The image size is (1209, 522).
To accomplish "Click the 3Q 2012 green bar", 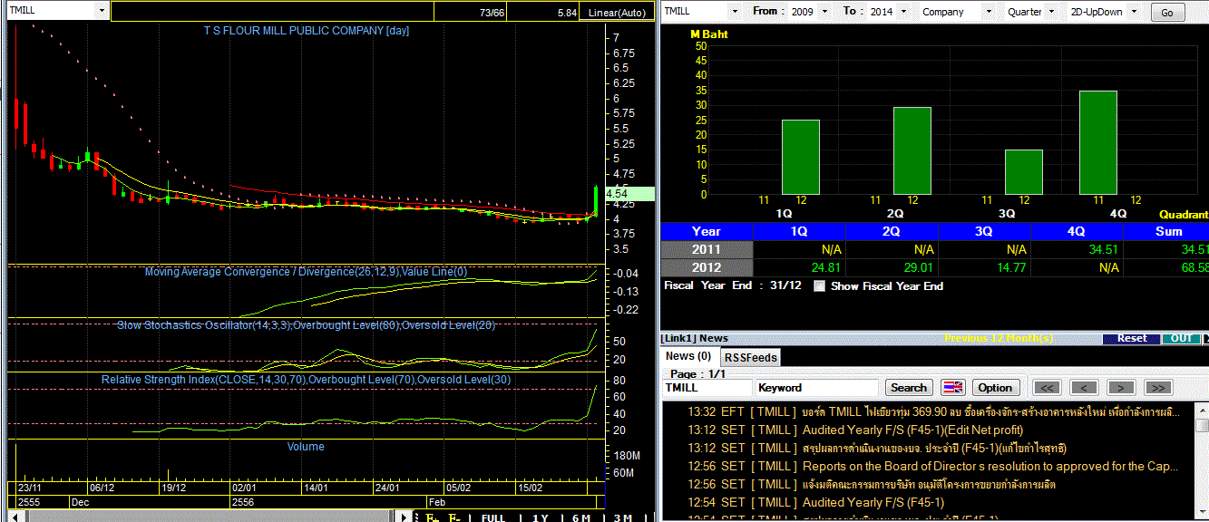I will coord(1023,172).
